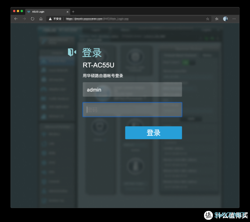Open the favorites list icon
The height and width of the screenshot is (222, 250).
[217, 19]
